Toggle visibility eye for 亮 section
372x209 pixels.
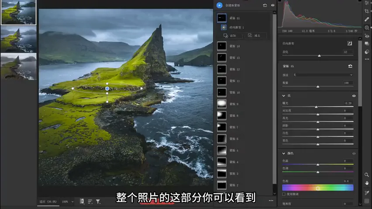point(354,96)
